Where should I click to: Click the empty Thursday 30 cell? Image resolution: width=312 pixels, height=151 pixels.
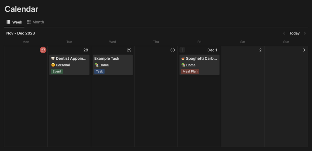tap(156, 99)
